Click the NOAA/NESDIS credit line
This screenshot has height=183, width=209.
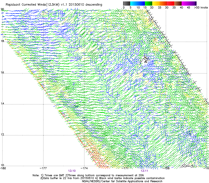[122, 181]
